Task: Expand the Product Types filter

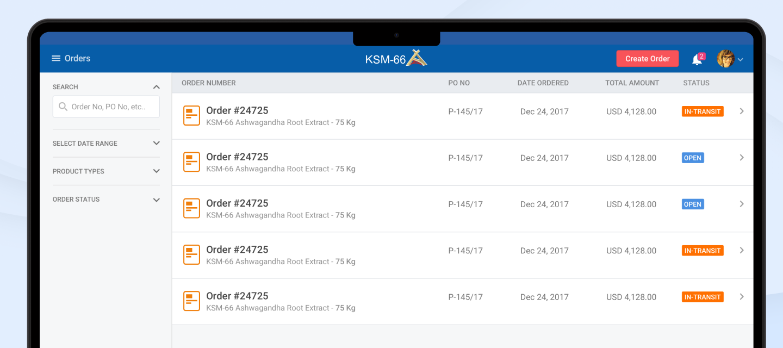Action: tap(157, 171)
